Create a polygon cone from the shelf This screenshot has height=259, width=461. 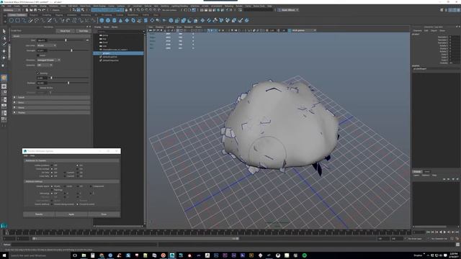(120, 20)
